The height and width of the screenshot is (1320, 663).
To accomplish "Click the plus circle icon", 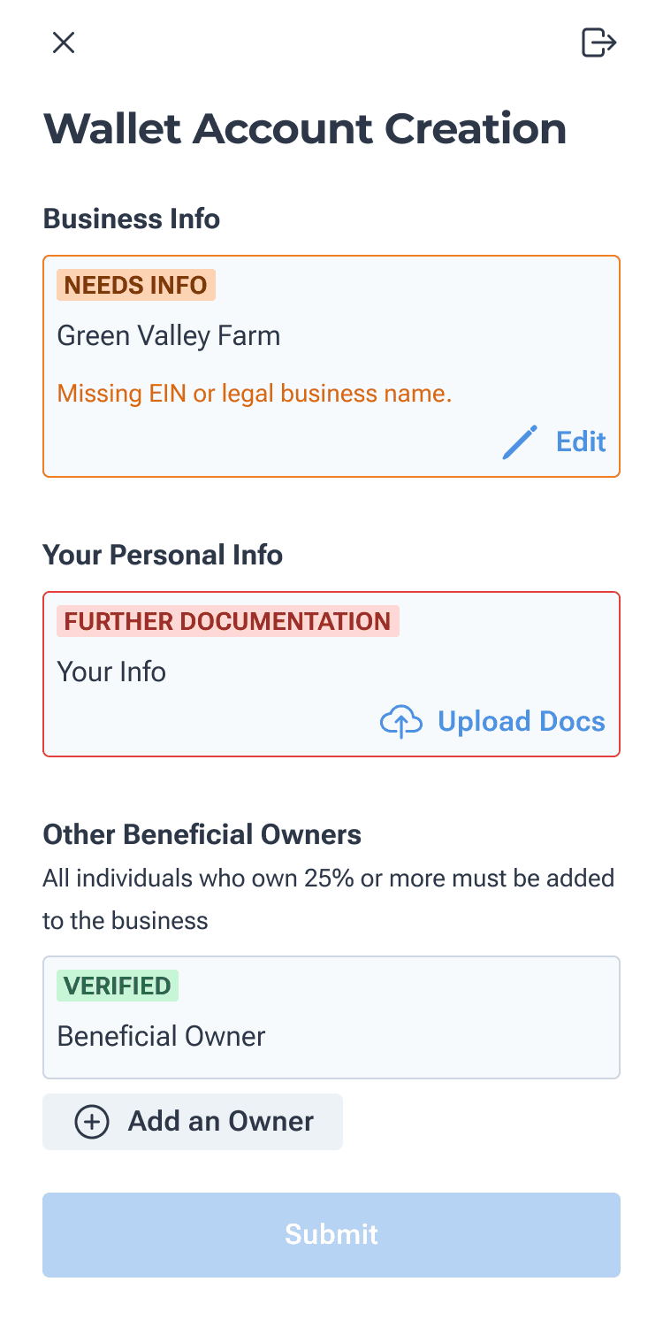I will pyautogui.click(x=92, y=1122).
